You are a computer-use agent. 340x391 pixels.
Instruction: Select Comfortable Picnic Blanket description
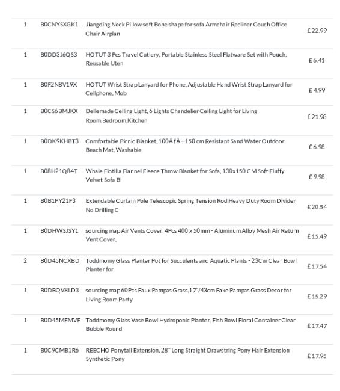pos(185,146)
